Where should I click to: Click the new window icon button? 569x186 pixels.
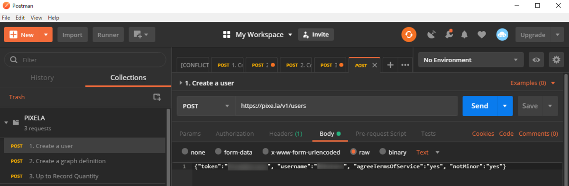(x=138, y=35)
